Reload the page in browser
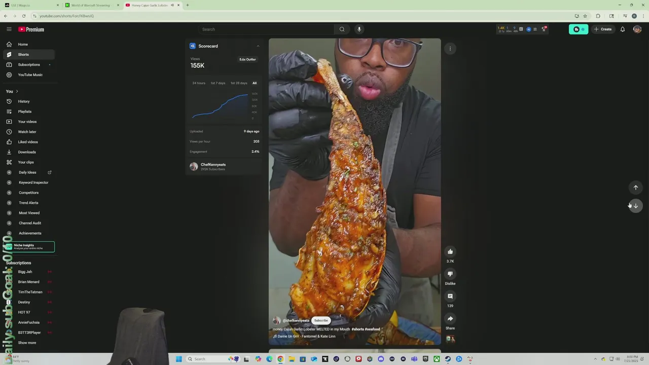The width and height of the screenshot is (649, 365). pos(23,16)
